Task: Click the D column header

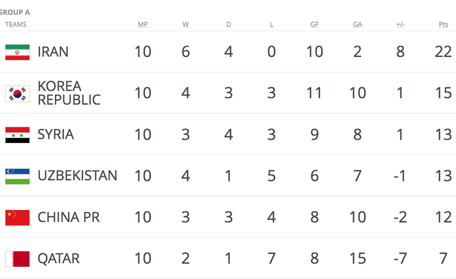Action: pos(229,24)
